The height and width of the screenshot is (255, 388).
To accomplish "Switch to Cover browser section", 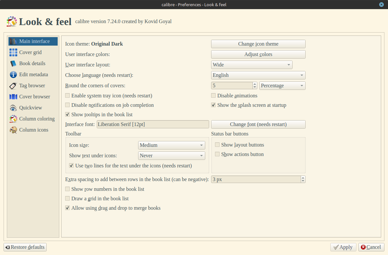I will [33, 97].
